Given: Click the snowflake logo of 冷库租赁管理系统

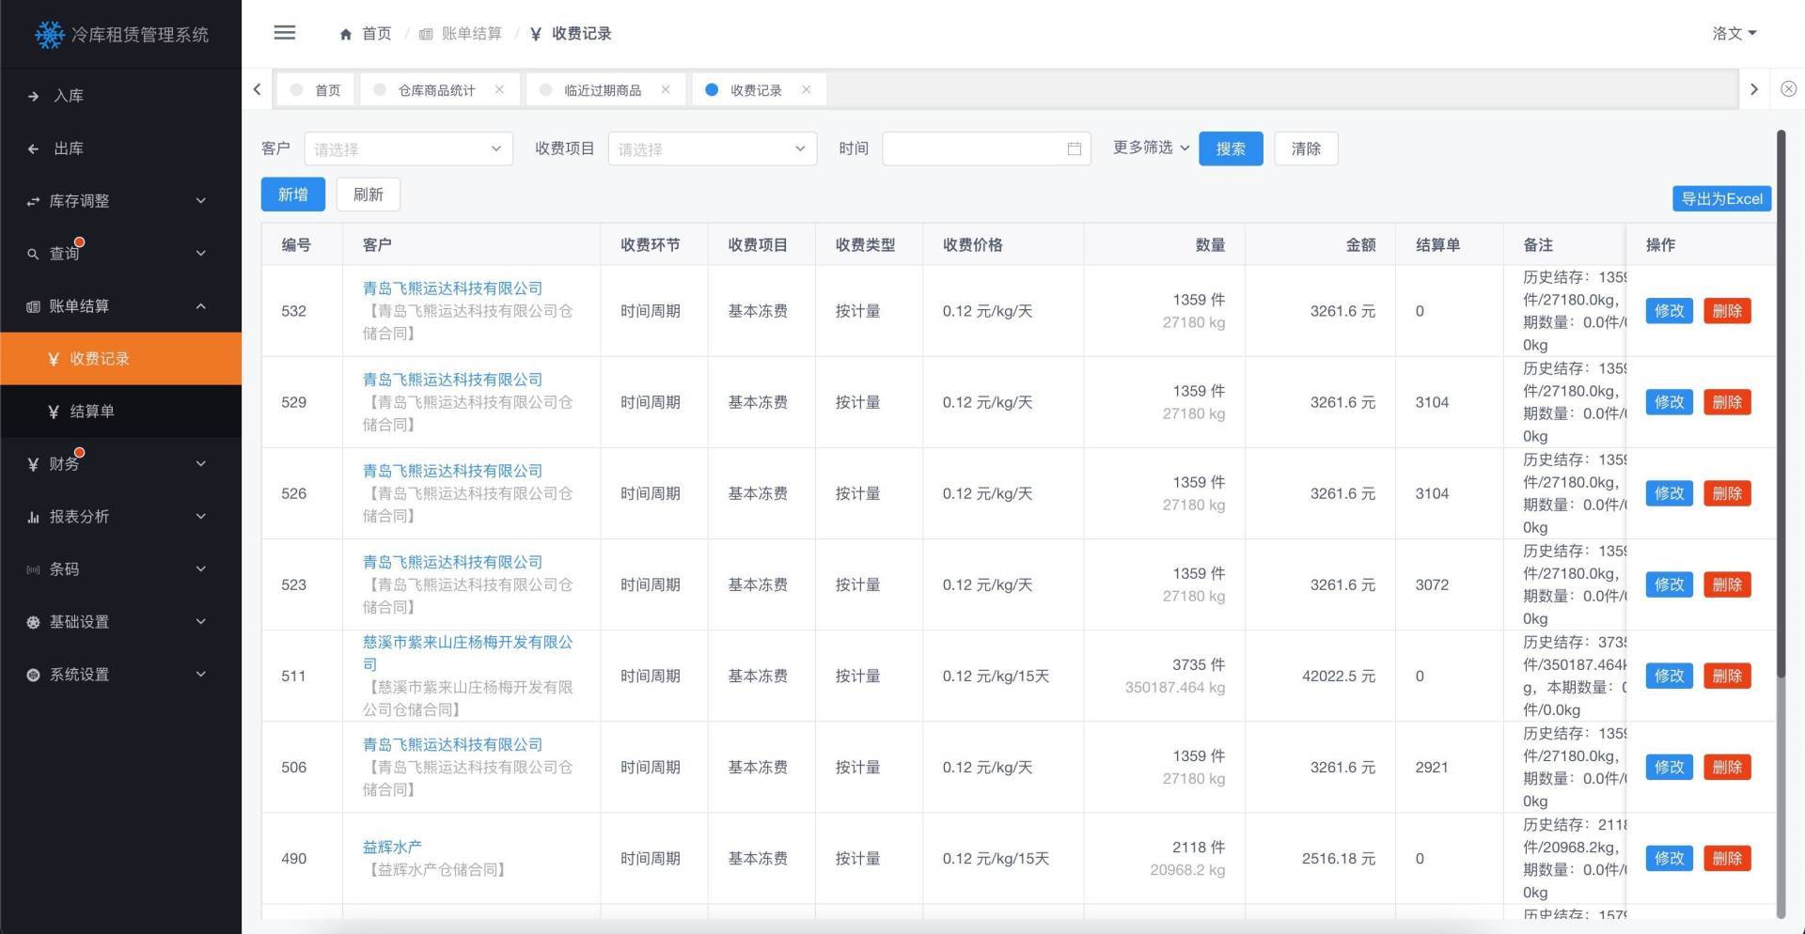Looking at the screenshot, I should (49, 34).
